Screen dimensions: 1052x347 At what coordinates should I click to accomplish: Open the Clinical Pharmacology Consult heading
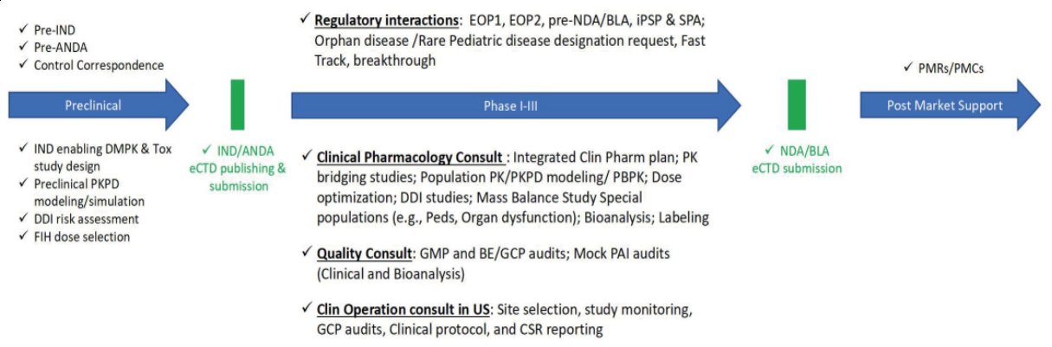point(410,159)
